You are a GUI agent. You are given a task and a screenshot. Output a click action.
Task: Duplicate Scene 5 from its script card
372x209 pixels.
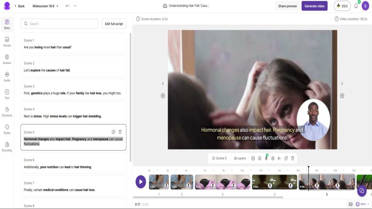coord(113,132)
